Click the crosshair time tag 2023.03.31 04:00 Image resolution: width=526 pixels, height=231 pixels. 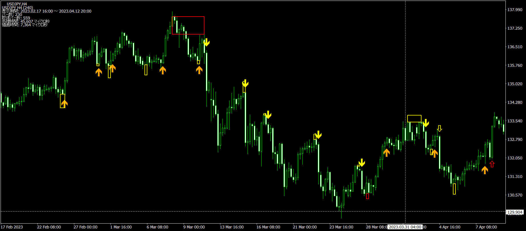click(x=405, y=227)
